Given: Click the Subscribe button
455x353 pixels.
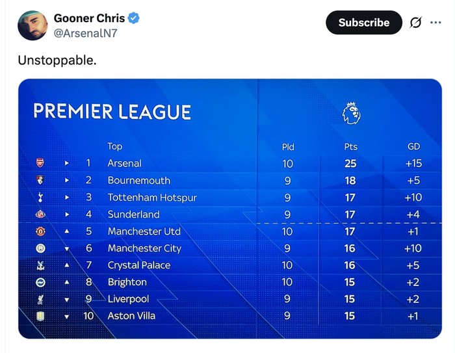Looking at the screenshot, I should (x=364, y=23).
